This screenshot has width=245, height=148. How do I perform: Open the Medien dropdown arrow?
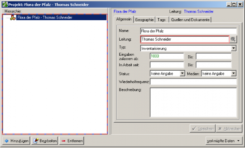(234, 73)
